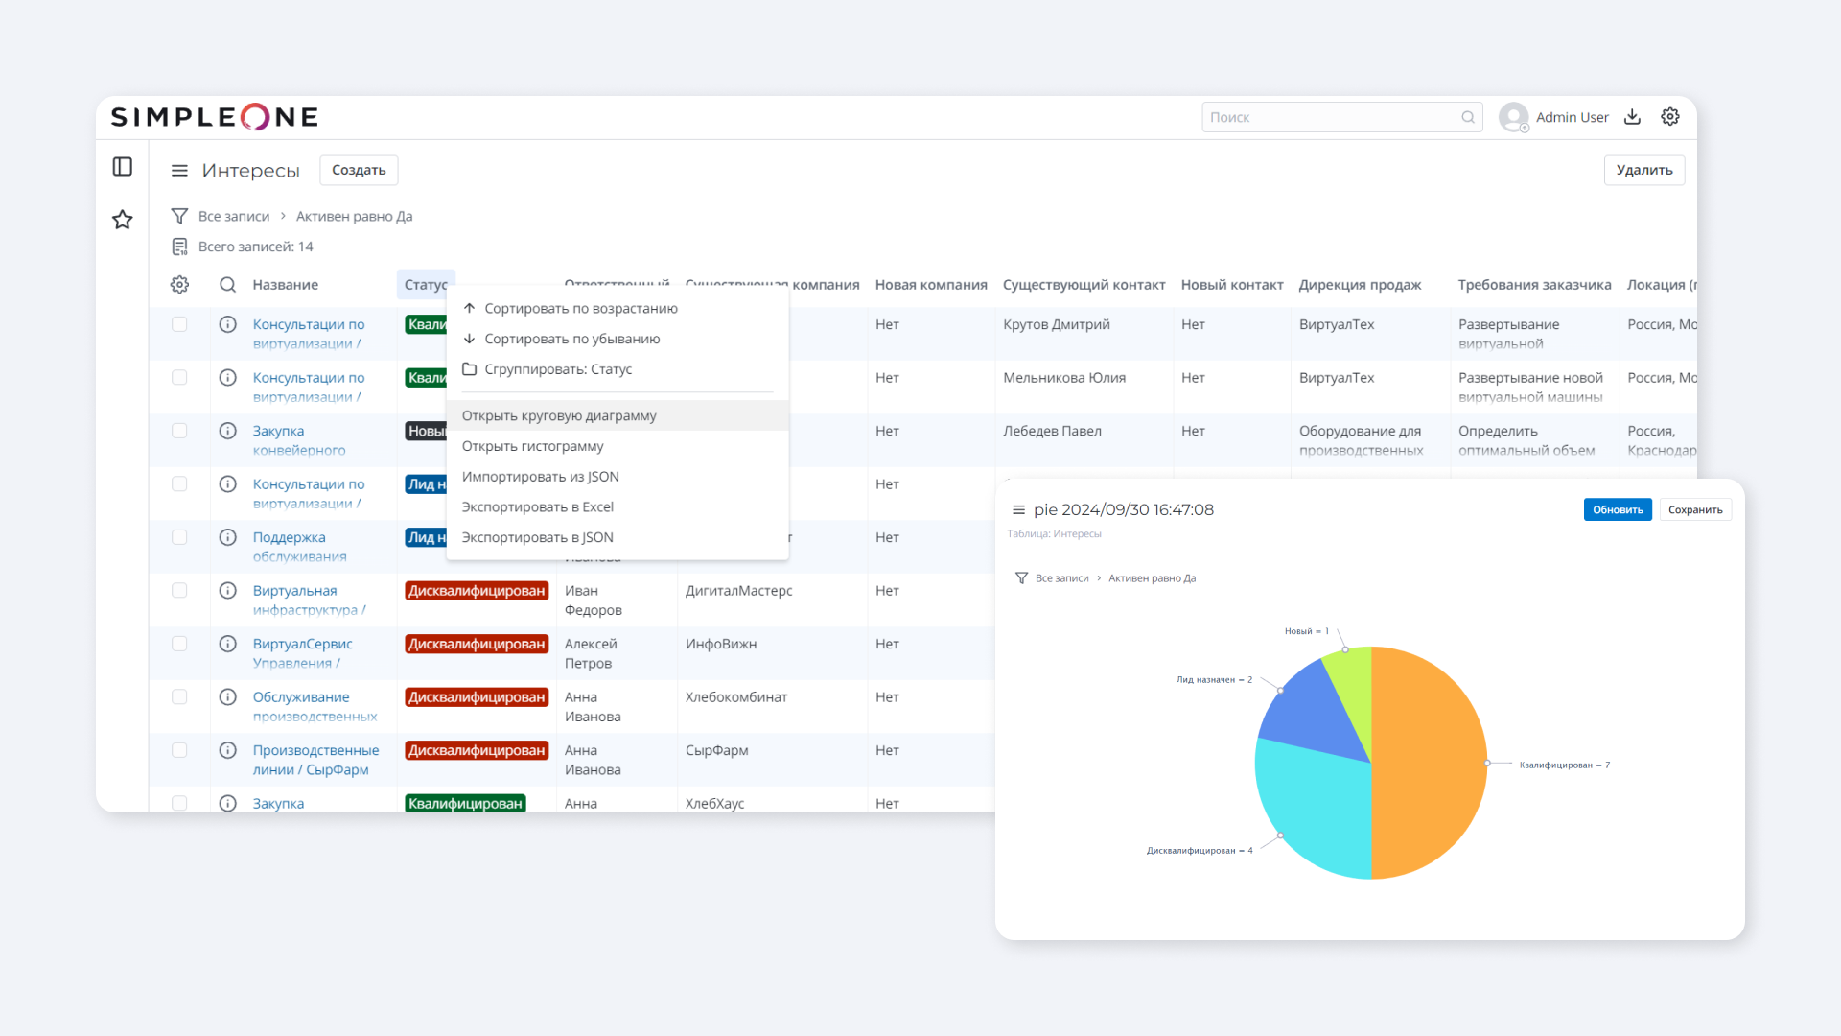Choose Открыть круговую диаграмму menu item
1841x1036 pixels.
pos(559,415)
